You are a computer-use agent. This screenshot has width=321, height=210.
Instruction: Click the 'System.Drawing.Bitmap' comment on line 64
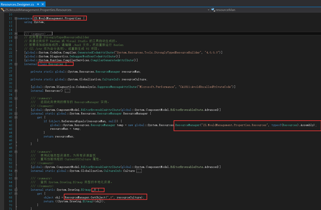66,182
